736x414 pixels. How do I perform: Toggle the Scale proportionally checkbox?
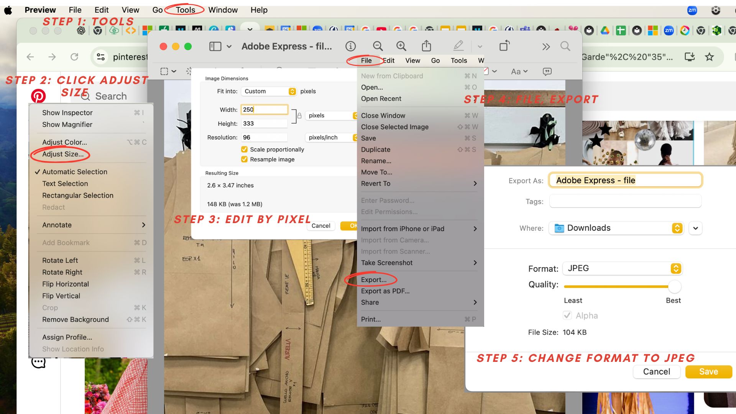[244, 149]
